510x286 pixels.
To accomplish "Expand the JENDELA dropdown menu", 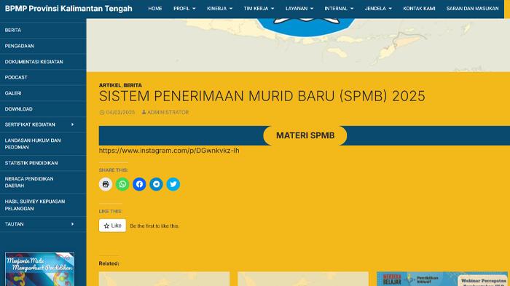I will pos(378,9).
